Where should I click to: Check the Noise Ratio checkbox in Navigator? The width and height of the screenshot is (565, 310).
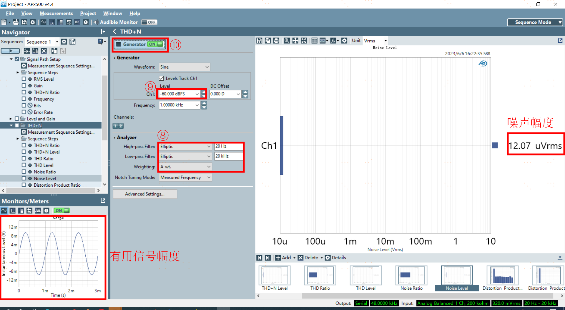click(x=24, y=172)
